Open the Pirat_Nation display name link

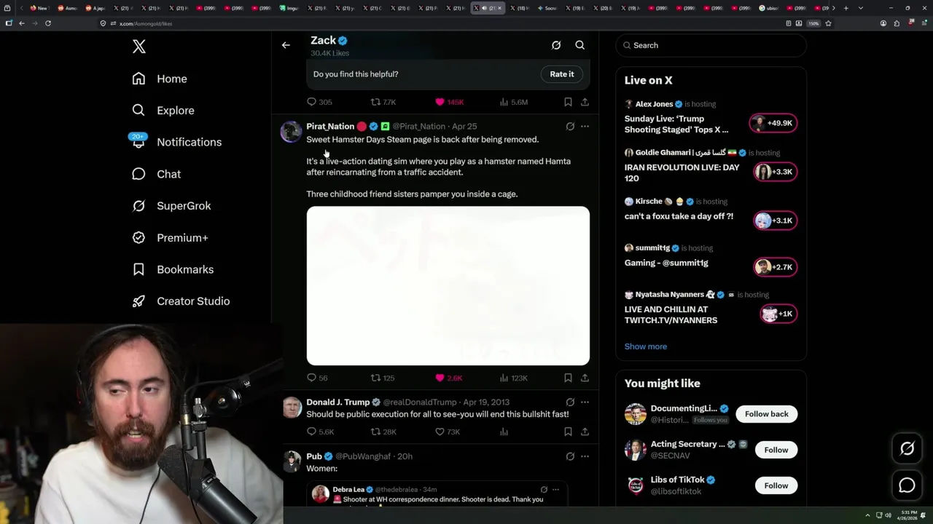point(330,127)
